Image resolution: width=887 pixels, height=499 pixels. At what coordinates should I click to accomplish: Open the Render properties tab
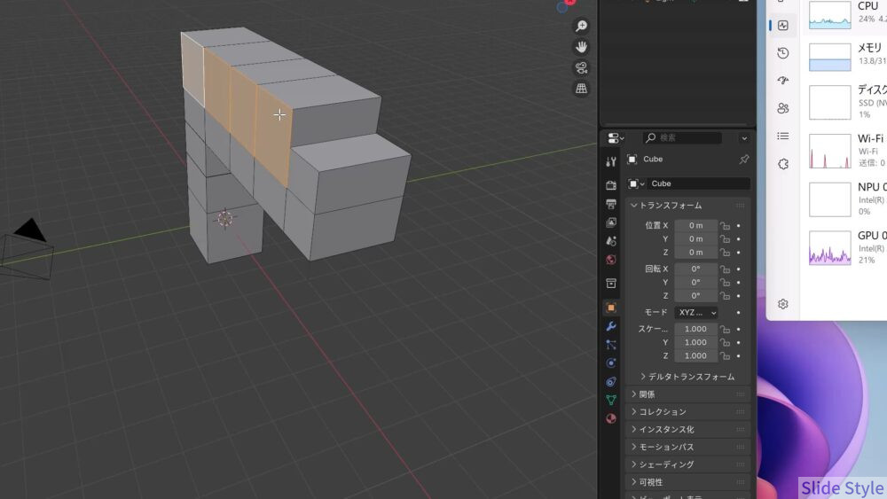tap(611, 184)
